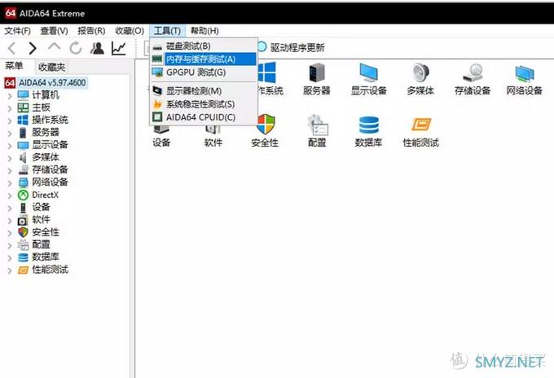
Task: Select 显示器检测(M) from the tools menu
Action: click(204, 90)
